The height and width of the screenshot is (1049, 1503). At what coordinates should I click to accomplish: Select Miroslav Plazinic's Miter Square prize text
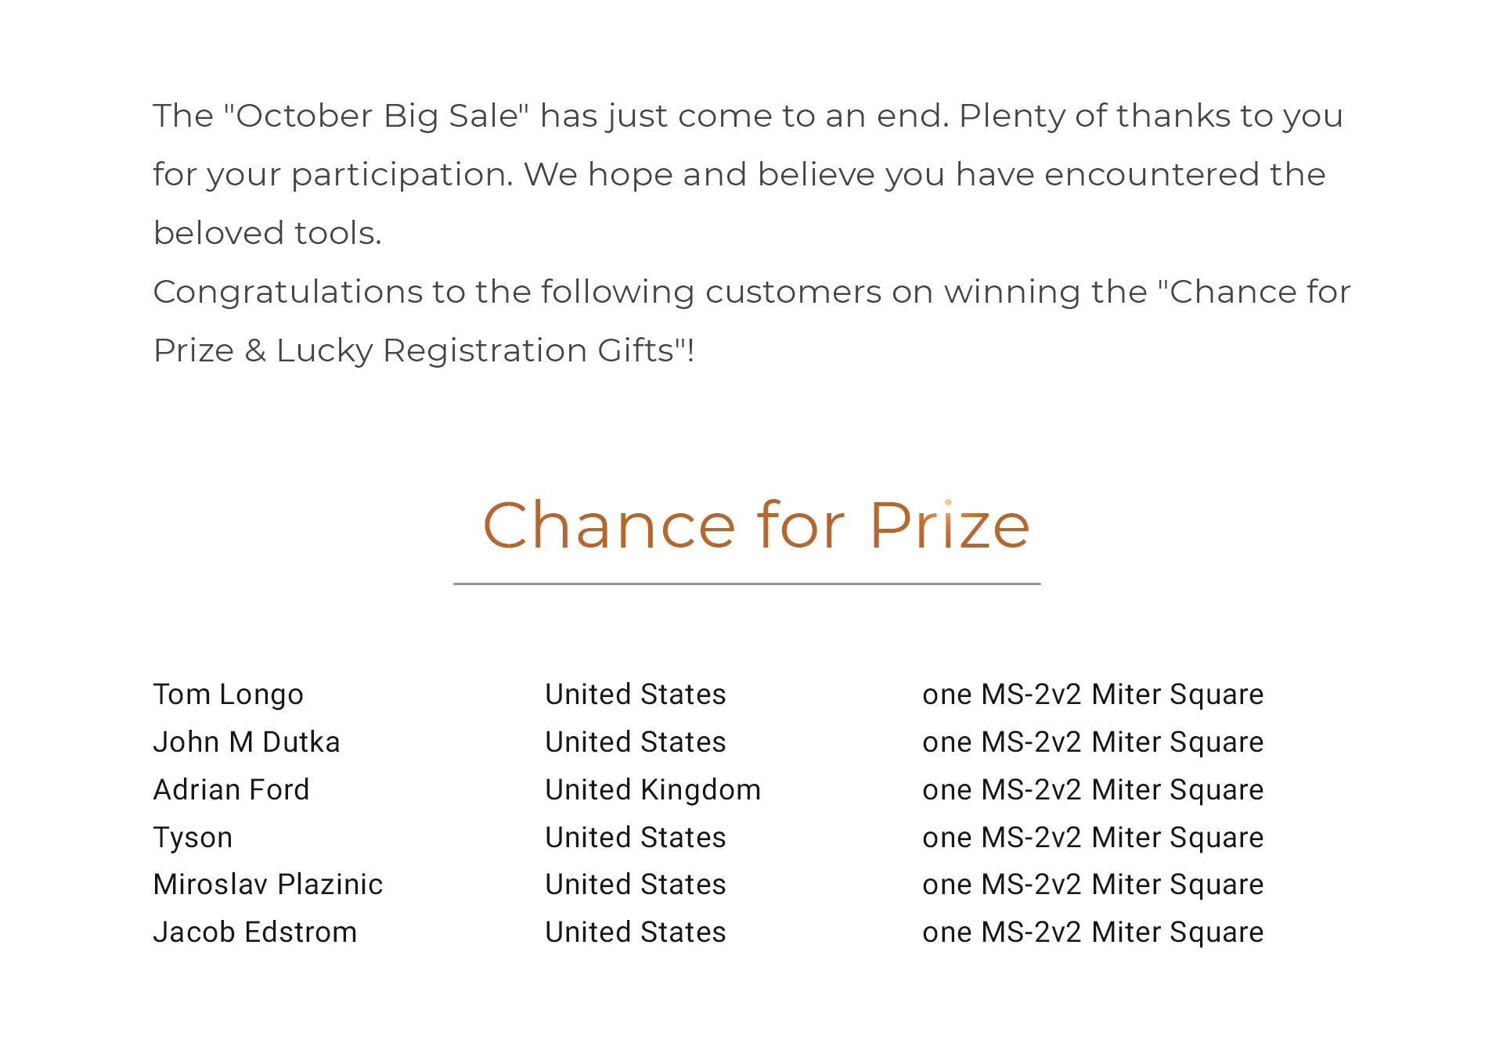(1093, 885)
